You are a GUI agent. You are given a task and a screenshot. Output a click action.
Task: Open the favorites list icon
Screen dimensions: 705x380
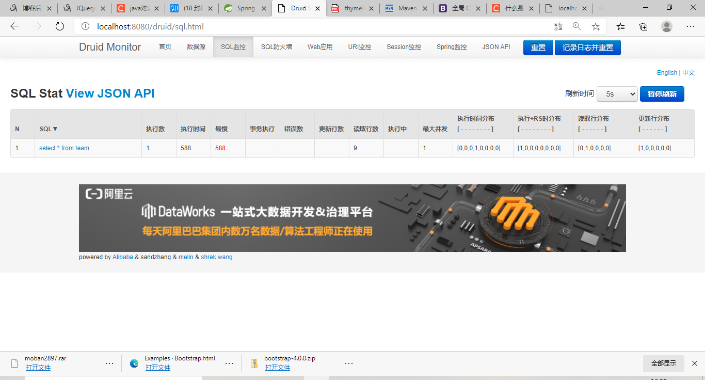pos(621,26)
